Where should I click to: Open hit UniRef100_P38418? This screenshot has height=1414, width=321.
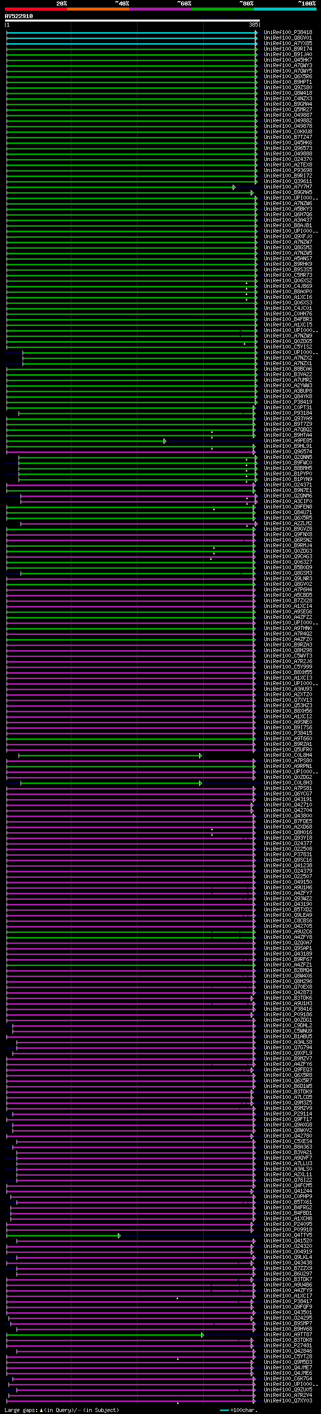coord(288,33)
